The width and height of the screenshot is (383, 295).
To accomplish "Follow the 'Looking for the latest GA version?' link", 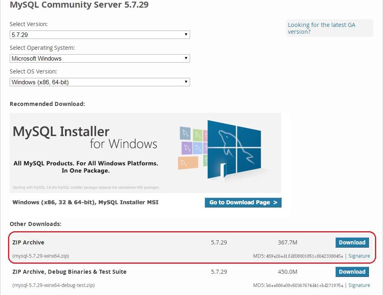I will [321, 28].
